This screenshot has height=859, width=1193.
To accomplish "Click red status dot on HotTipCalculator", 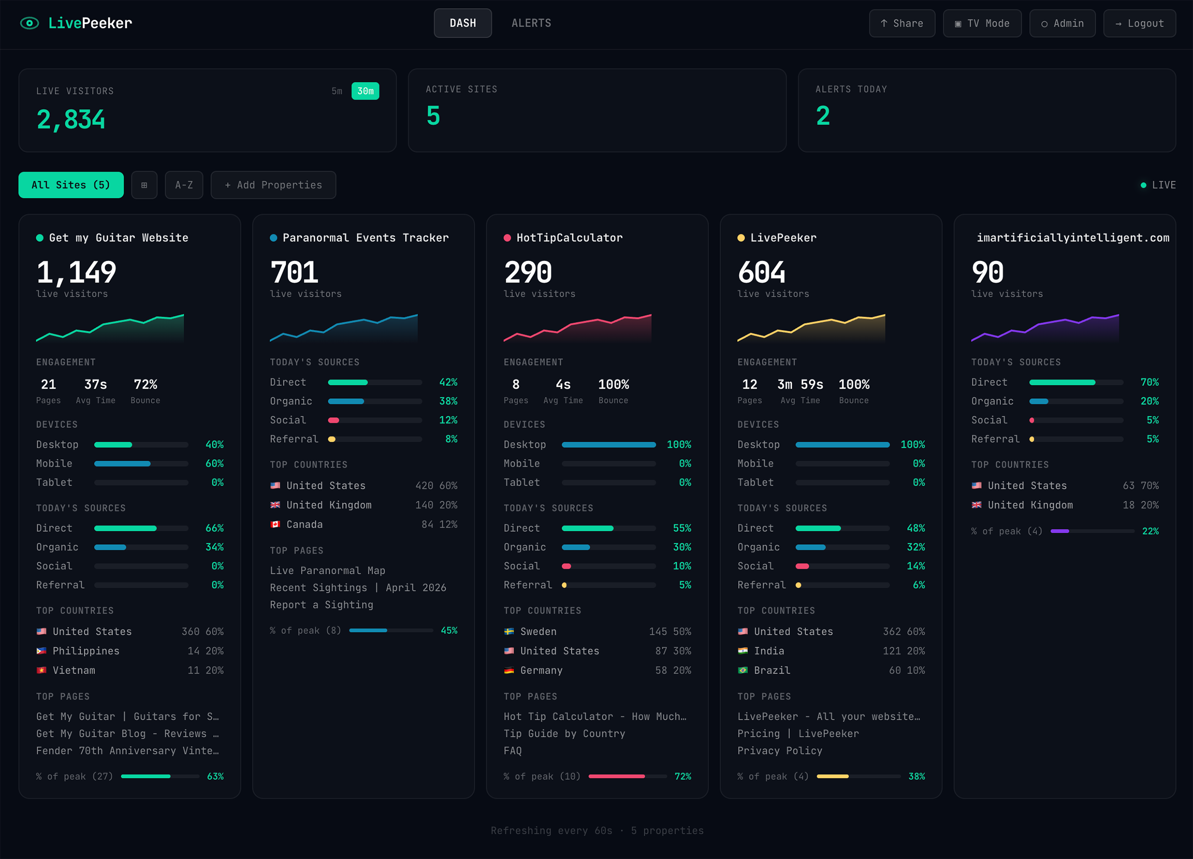I will (507, 238).
